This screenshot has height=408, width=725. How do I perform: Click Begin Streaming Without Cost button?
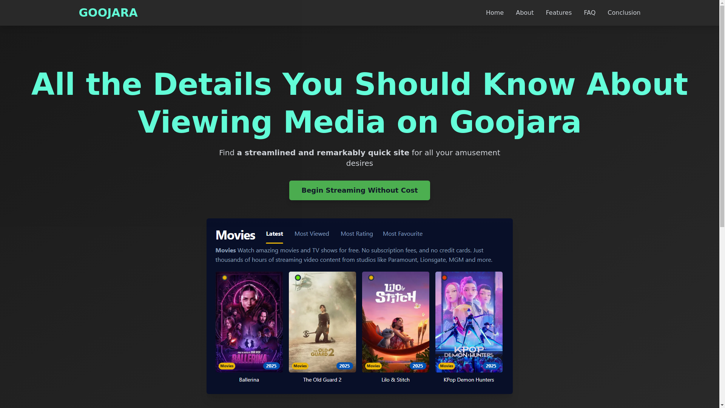click(x=359, y=190)
